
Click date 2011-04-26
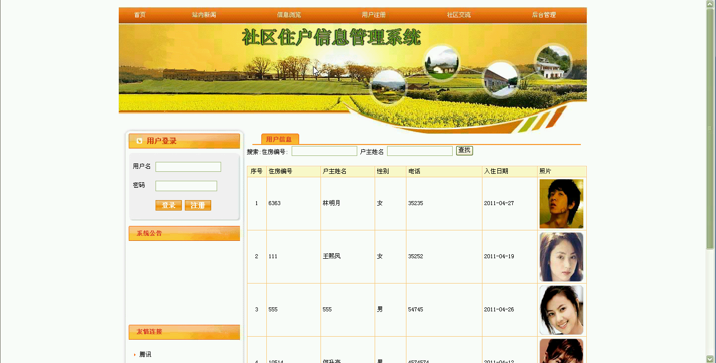(x=499, y=310)
